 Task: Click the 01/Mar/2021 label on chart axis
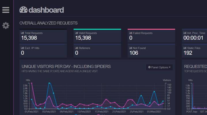153,112
